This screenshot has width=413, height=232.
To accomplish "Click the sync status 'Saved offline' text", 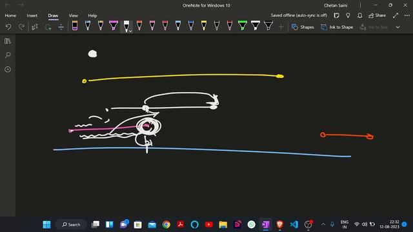I will [299, 15].
